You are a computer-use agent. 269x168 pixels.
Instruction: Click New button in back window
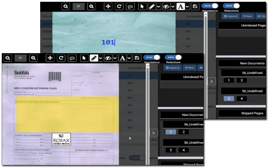(247, 16)
